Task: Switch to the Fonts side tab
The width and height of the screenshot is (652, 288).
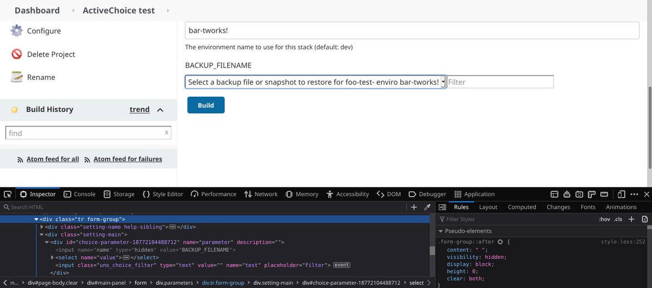Action: (x=588, y=207)
